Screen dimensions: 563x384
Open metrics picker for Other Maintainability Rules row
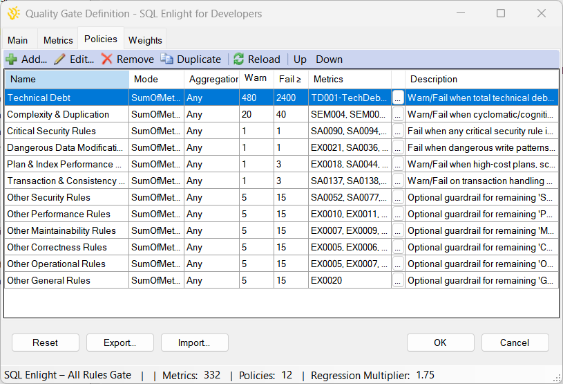coord(398,230)
